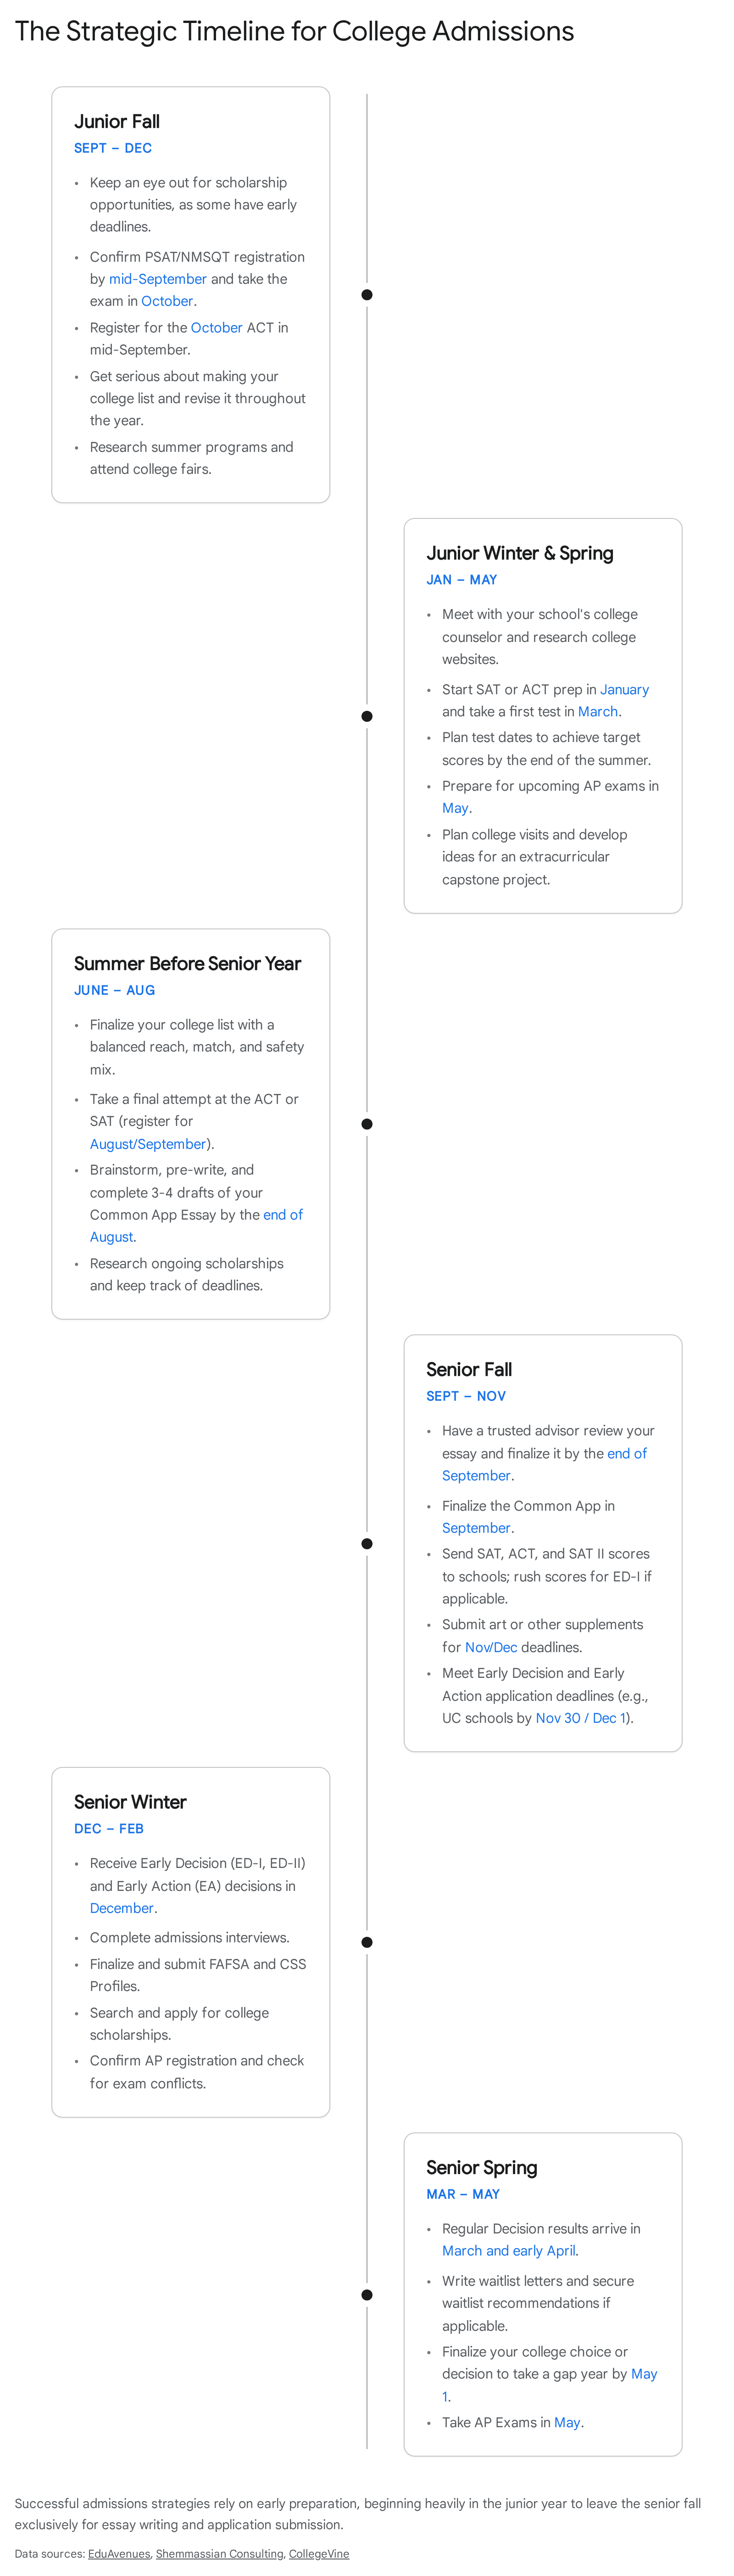Click the Senior Fall card heading
Viewport: 734px width, 2576px height.
(468, 1369)
